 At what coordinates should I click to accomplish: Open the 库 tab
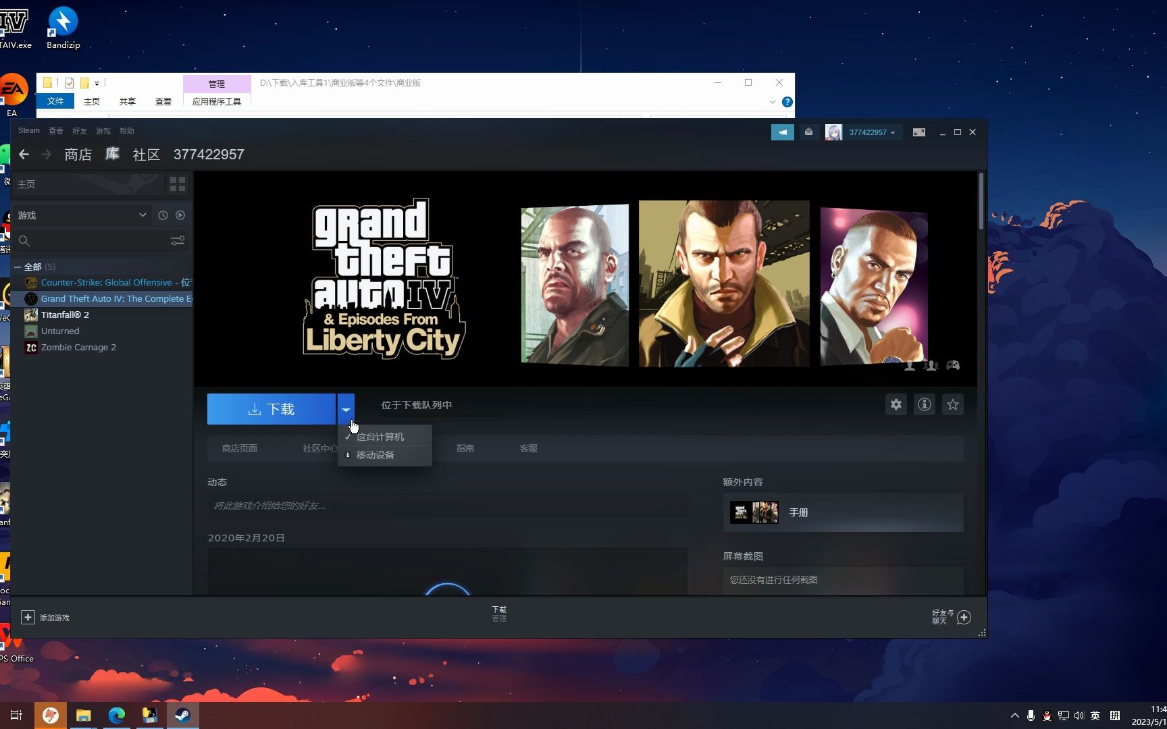point(112,155)
